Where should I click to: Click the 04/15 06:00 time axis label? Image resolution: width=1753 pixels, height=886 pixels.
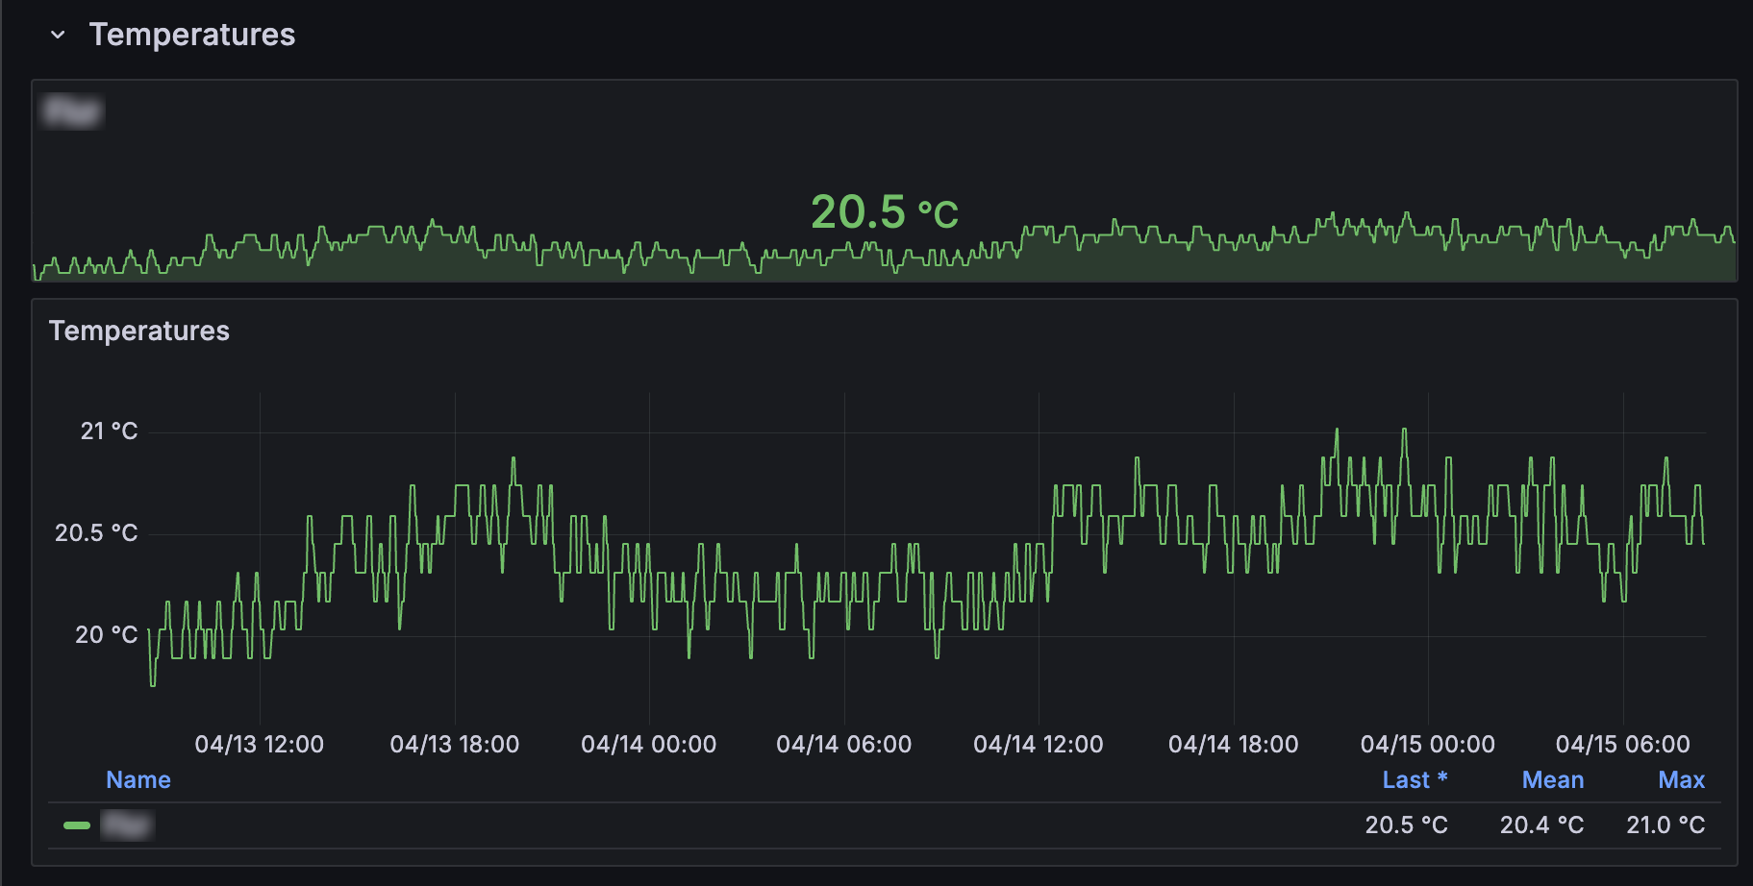click(x=1622, y=745)
